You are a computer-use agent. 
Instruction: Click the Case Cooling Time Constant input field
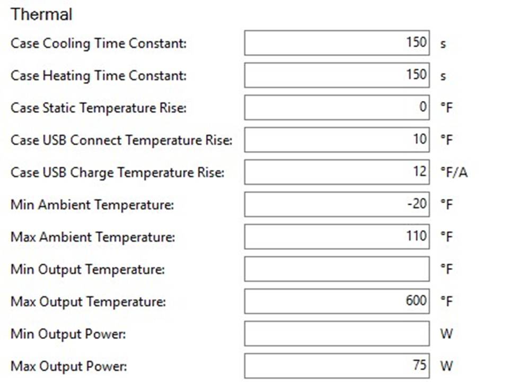337,43
